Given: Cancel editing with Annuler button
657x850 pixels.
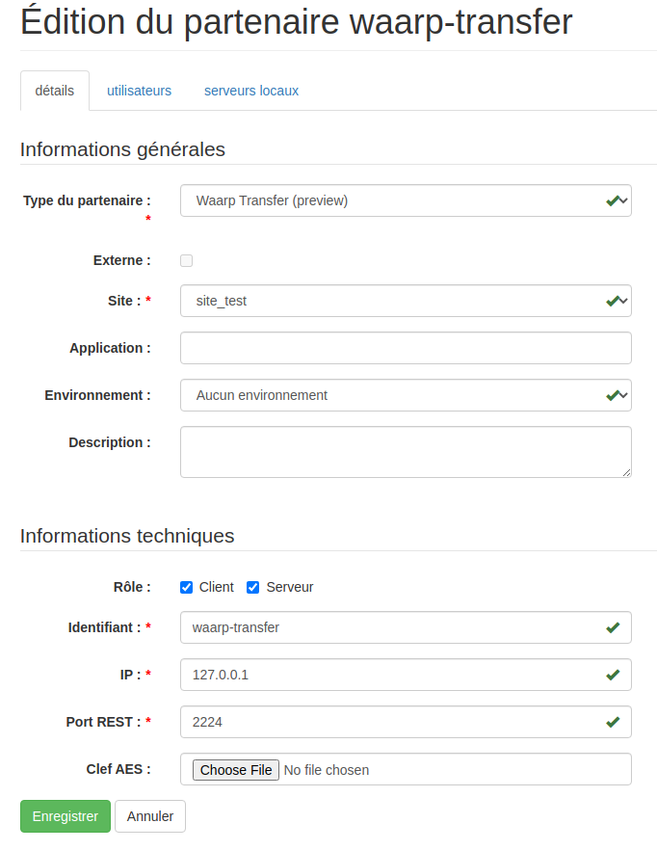Looking at the screenshot, I should (x=150, y=816).
